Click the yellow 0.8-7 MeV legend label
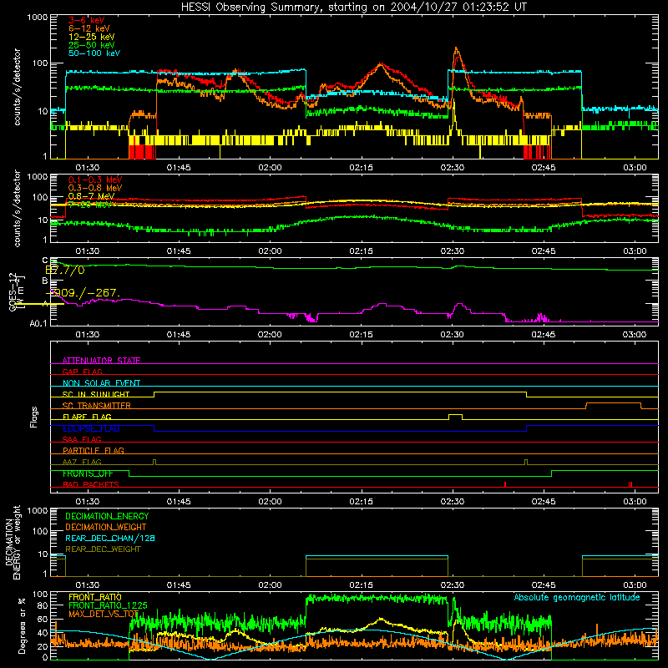Image resolution: width=668 pixels, height=668 pixels. coord(92,196)
